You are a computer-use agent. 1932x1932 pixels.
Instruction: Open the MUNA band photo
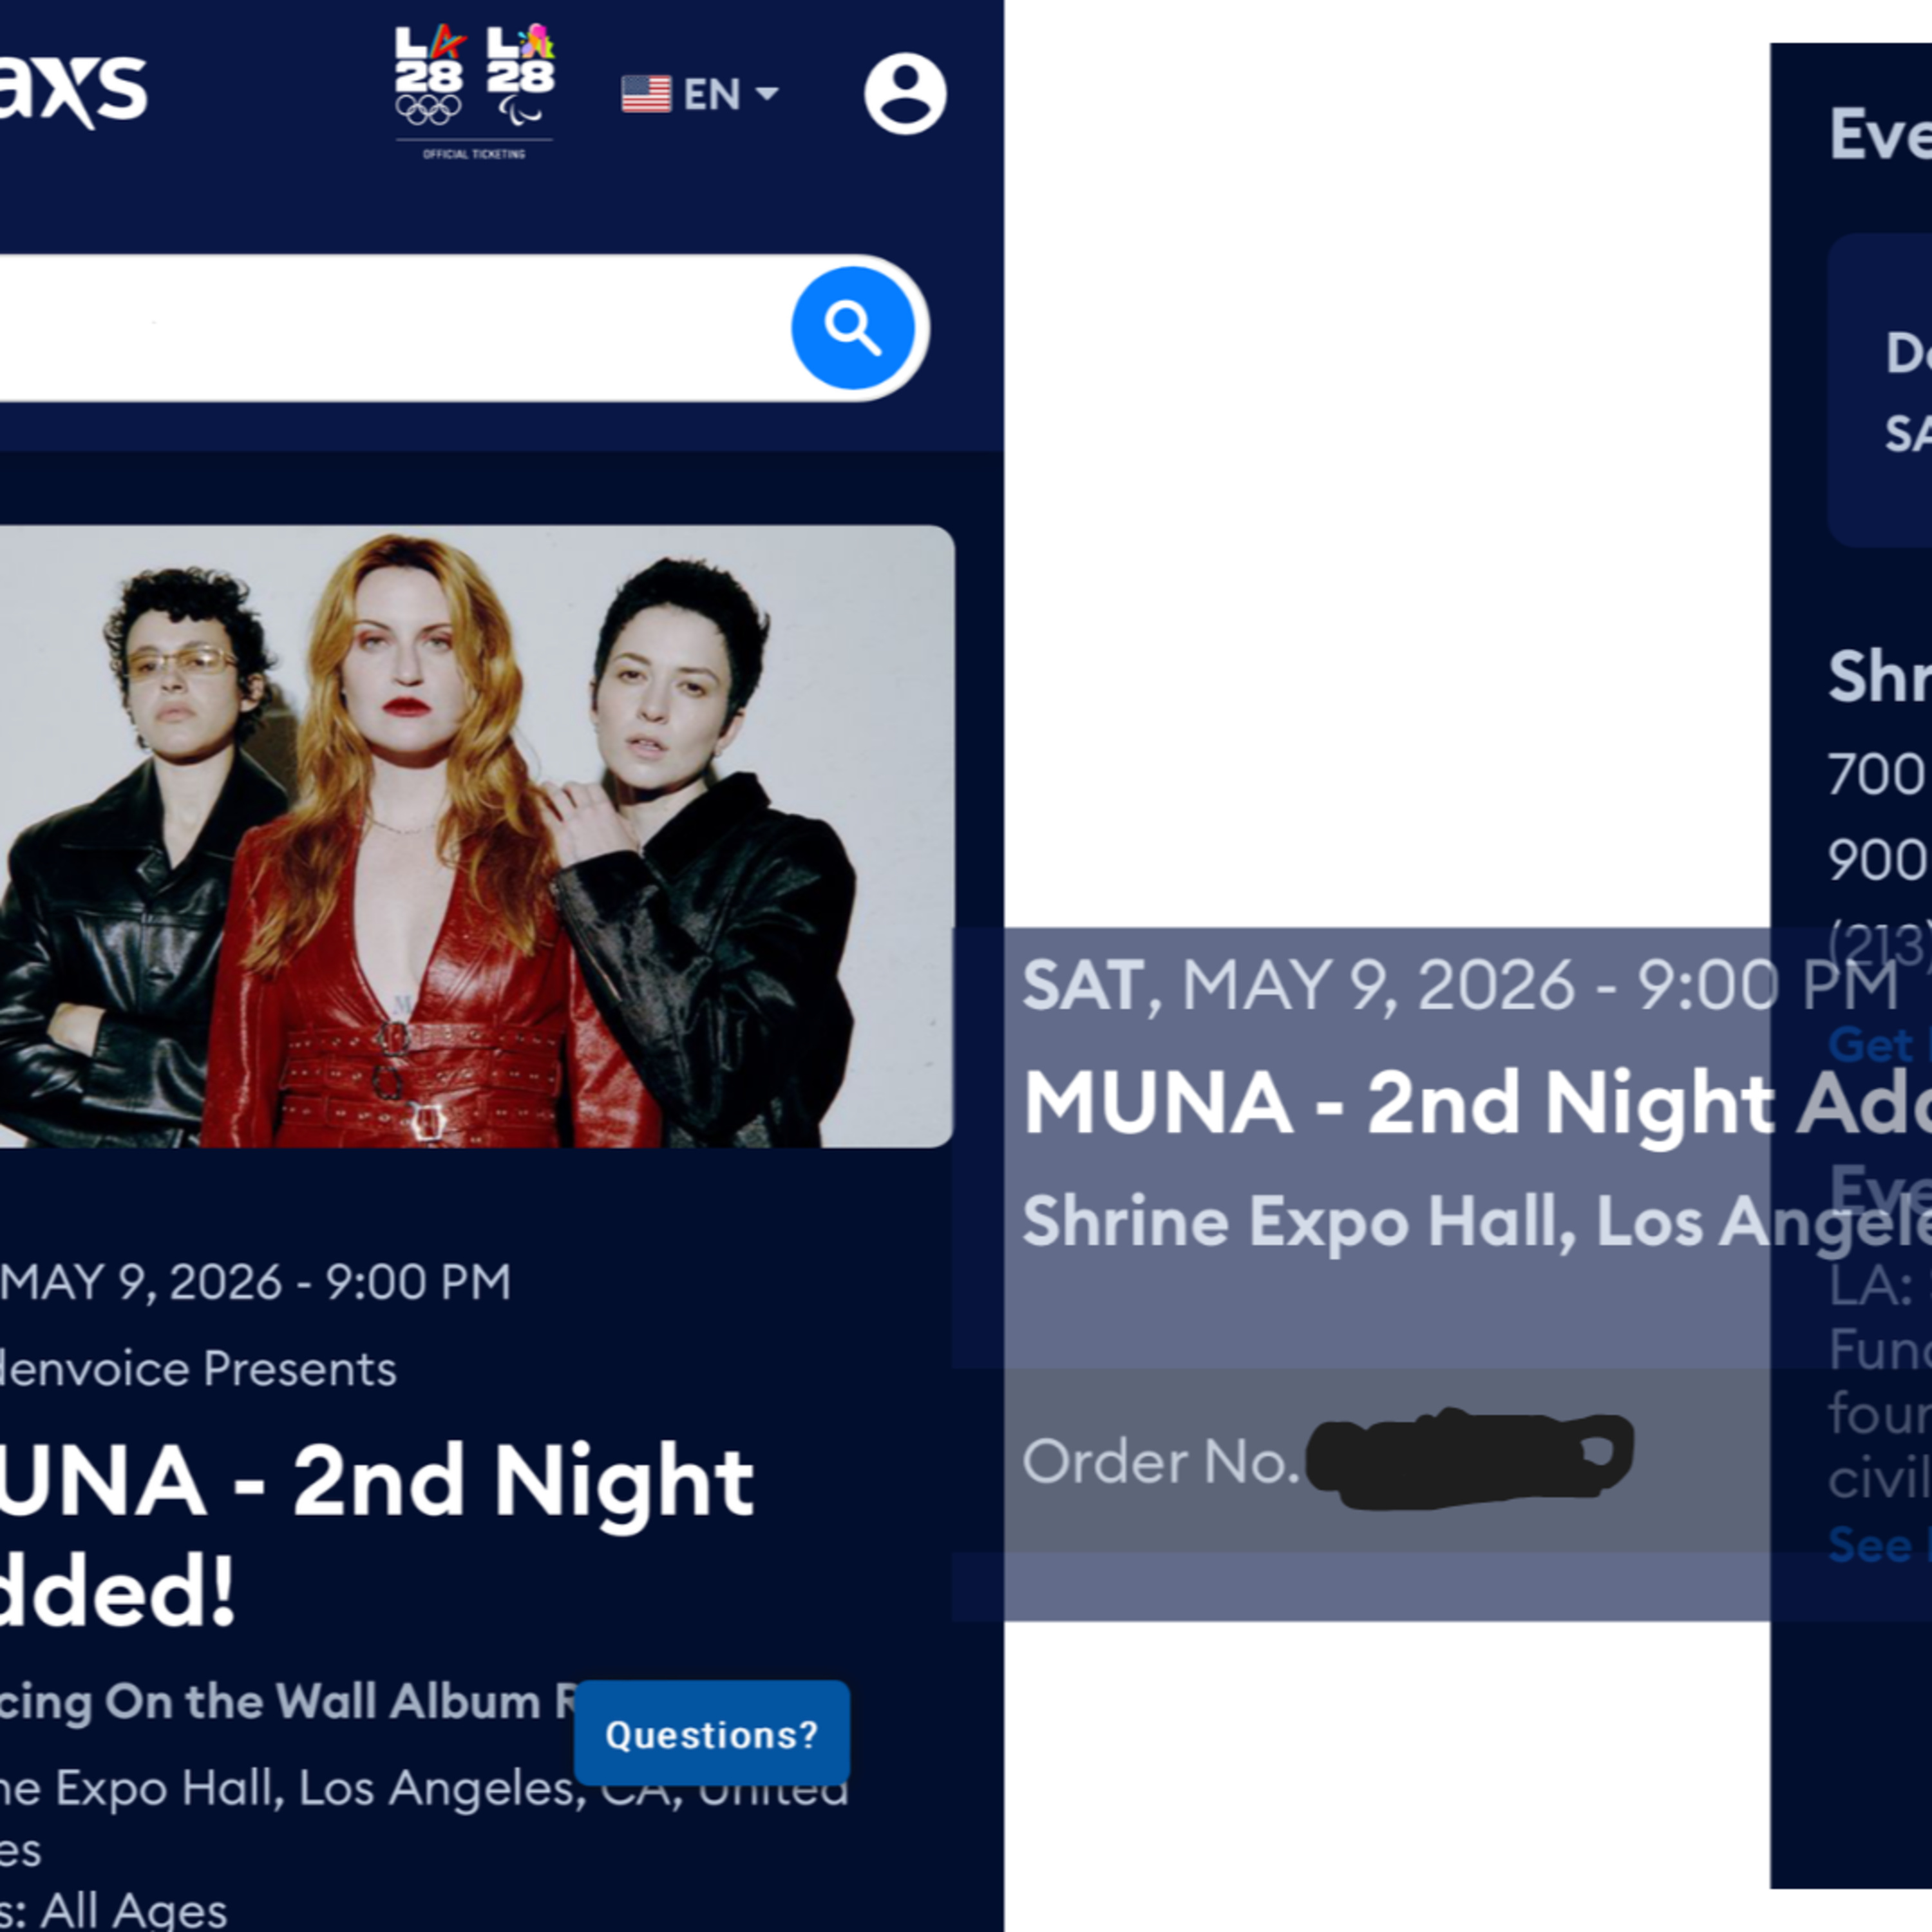click(476, 836)
